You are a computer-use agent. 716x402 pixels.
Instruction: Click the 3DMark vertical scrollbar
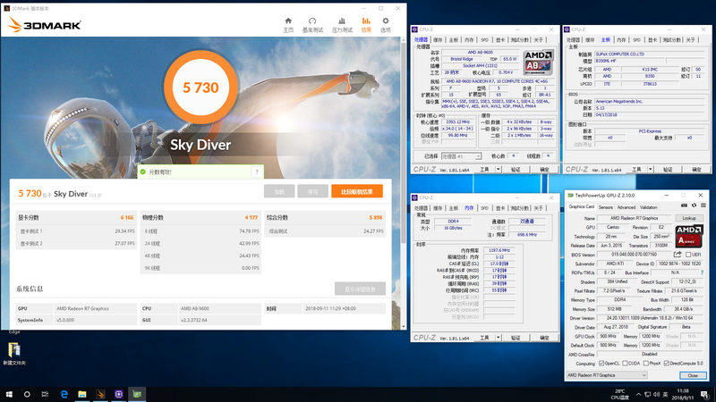pyautogui.click(x=403, y=143)
